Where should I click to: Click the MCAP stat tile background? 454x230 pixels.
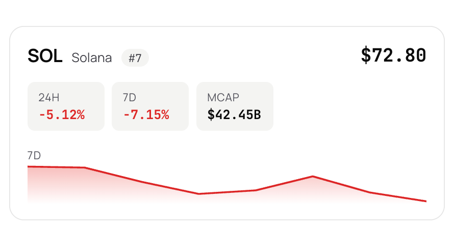pos(235,106)
